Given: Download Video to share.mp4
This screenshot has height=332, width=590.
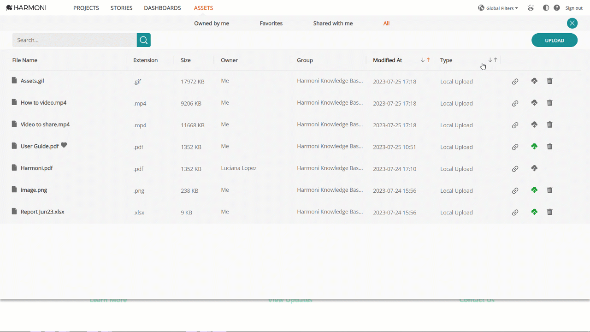Looking at the screenshot, I should click(534, 125).
